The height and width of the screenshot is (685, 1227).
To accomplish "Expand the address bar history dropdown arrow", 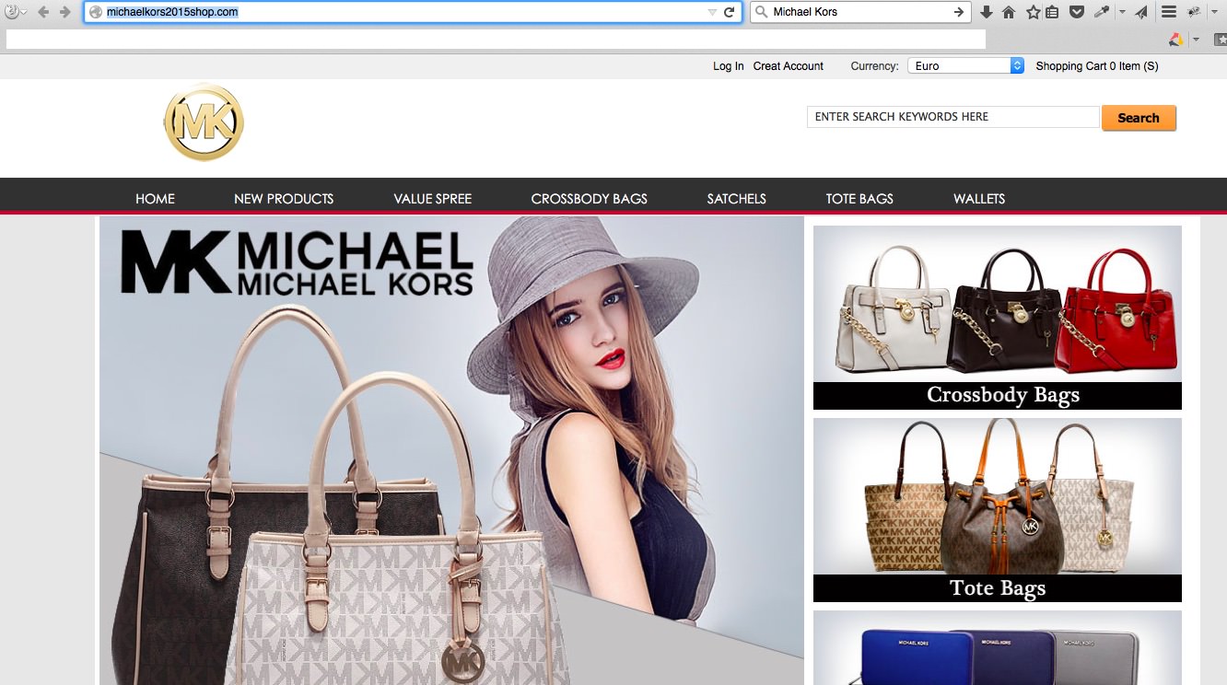I will (x=711, y=12).
